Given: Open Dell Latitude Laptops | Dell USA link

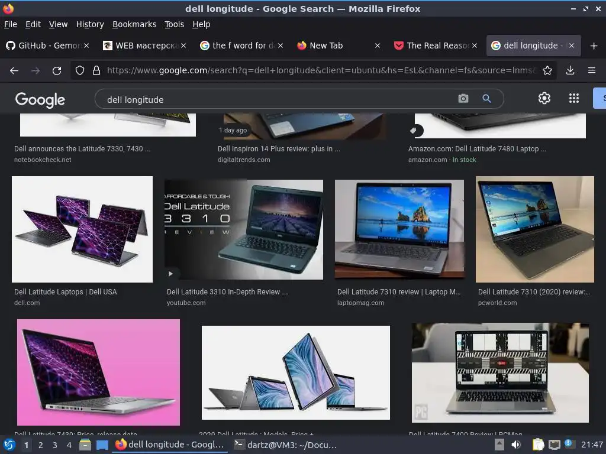Looking at the screenshot, I should 65,292.
